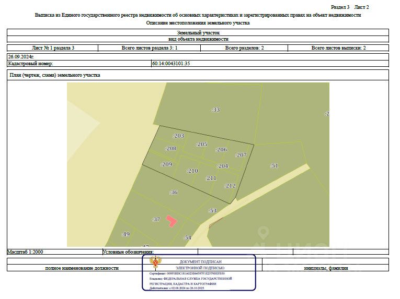This screenshot has width=400, height=299.
Task: Click parcel label :36 on the map
Action: pyautogui.click(x=173, y=192)
